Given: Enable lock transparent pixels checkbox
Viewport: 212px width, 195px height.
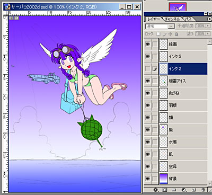Looking at the screenshot, I should [x=158, y=34].
